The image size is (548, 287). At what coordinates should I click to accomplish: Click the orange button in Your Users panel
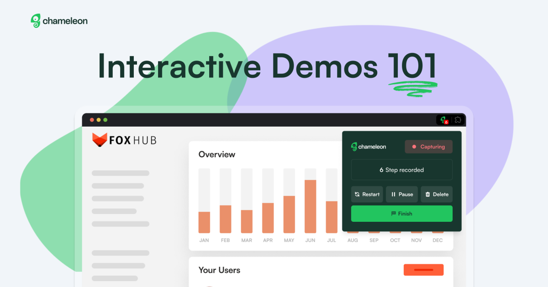click(423, 270)
